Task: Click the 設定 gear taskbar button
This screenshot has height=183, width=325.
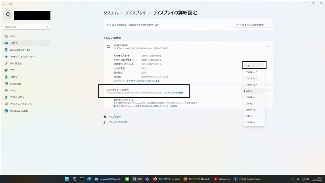Action: [x=137, y=179]
